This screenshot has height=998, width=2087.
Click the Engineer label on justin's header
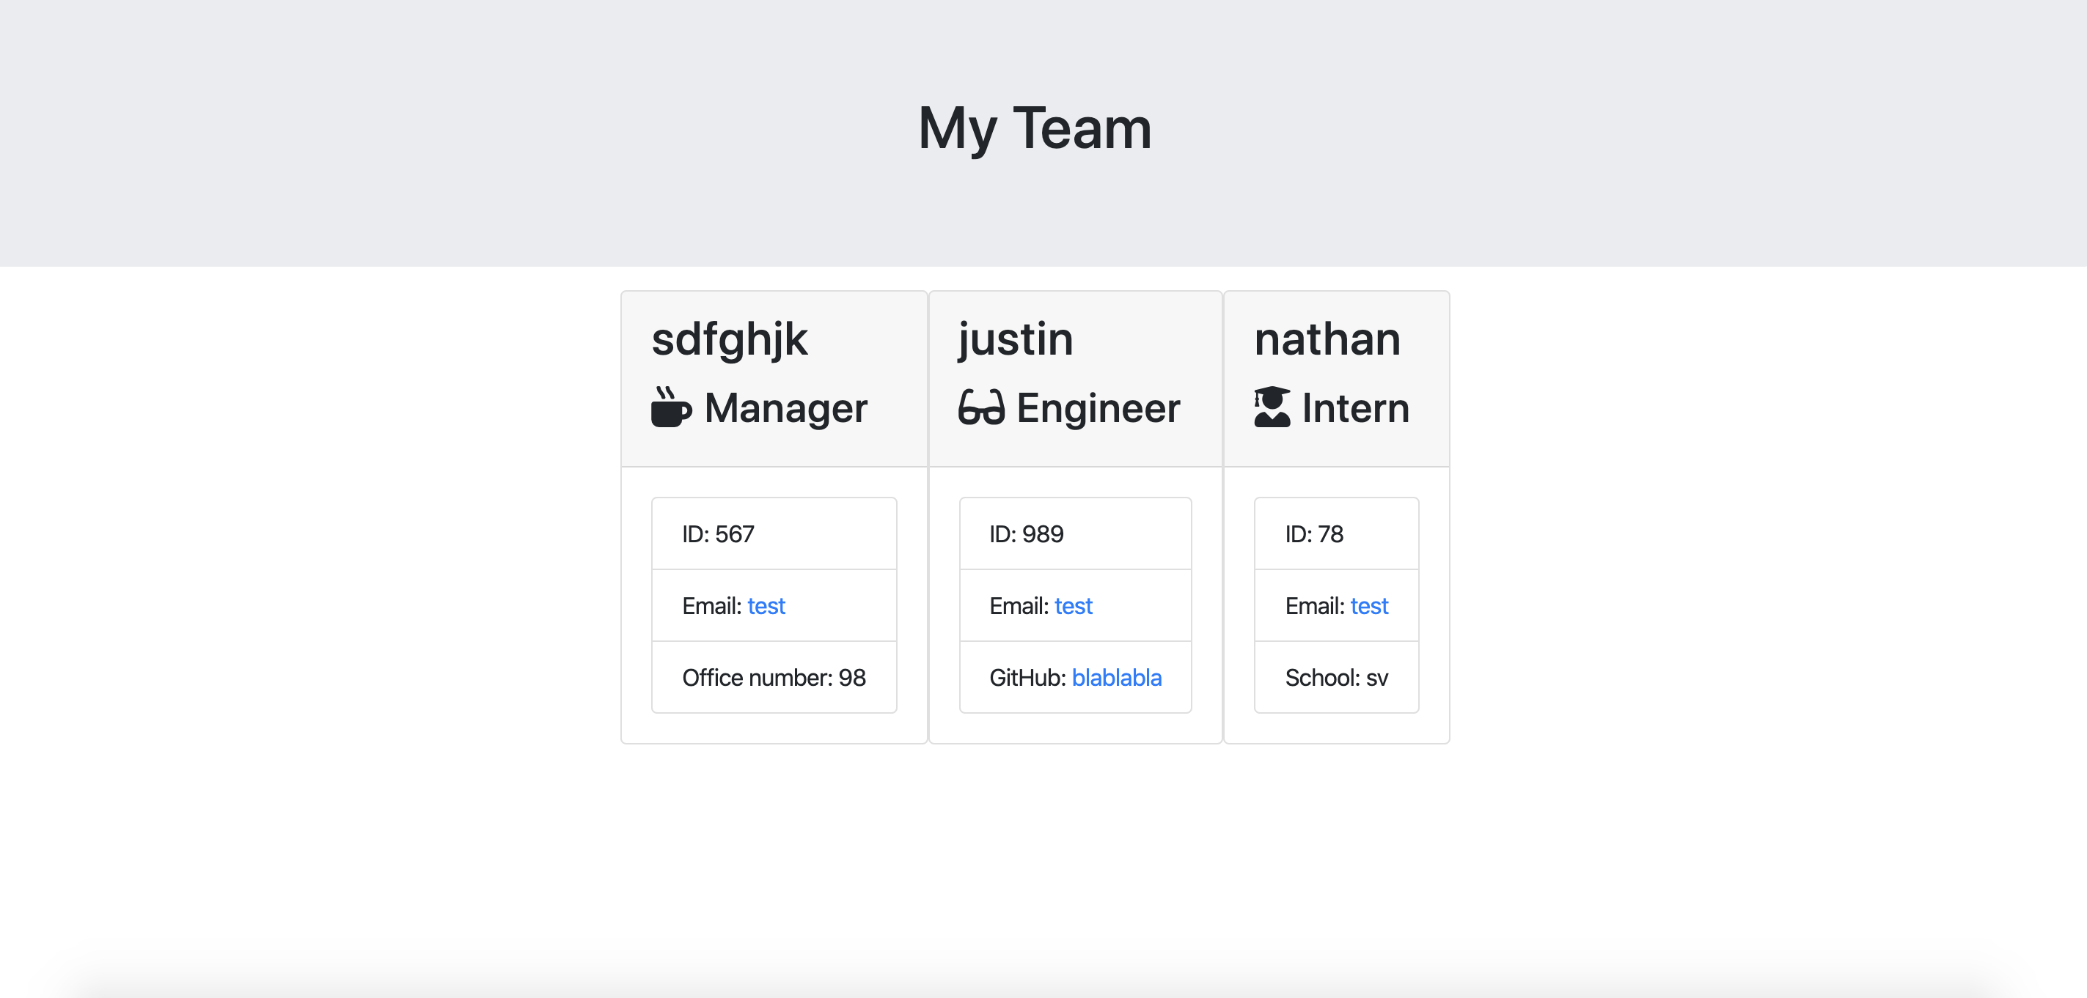(x=1098, y=408)
